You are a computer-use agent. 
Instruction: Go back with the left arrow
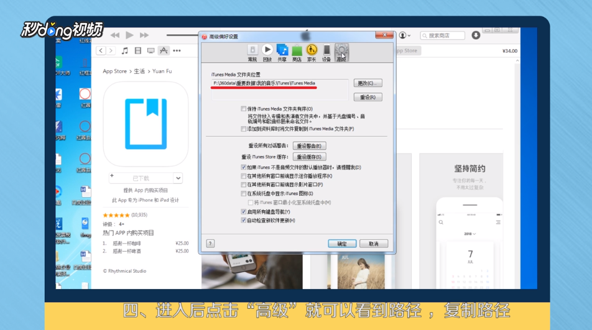pos(101,50)
